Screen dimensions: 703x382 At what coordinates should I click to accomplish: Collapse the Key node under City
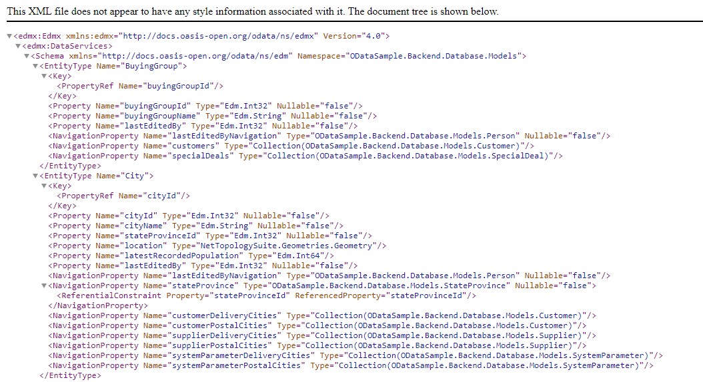point(44,186)
